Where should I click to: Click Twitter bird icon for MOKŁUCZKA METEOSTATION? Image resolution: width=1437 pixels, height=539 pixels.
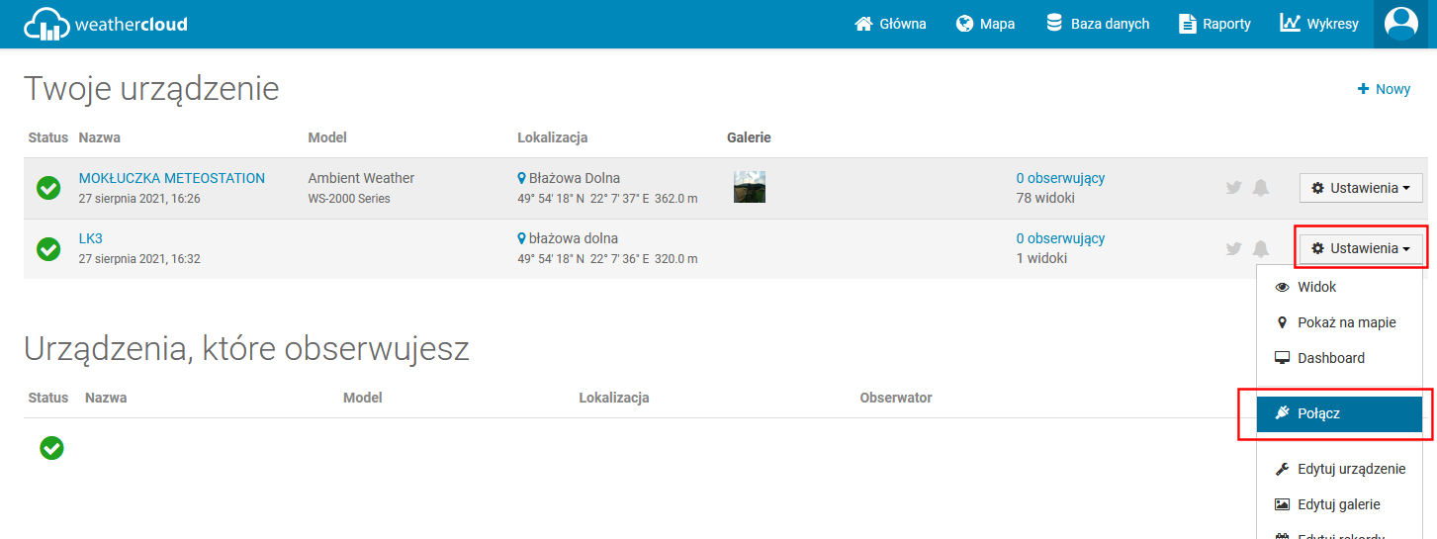1233,188
